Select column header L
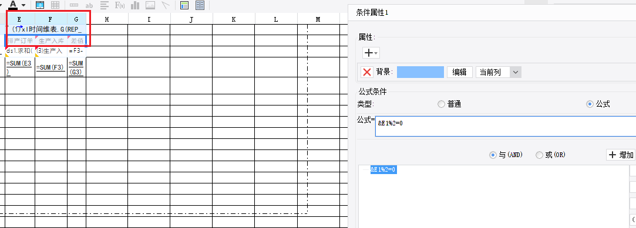The image size is (636, 228). point(276,19)
